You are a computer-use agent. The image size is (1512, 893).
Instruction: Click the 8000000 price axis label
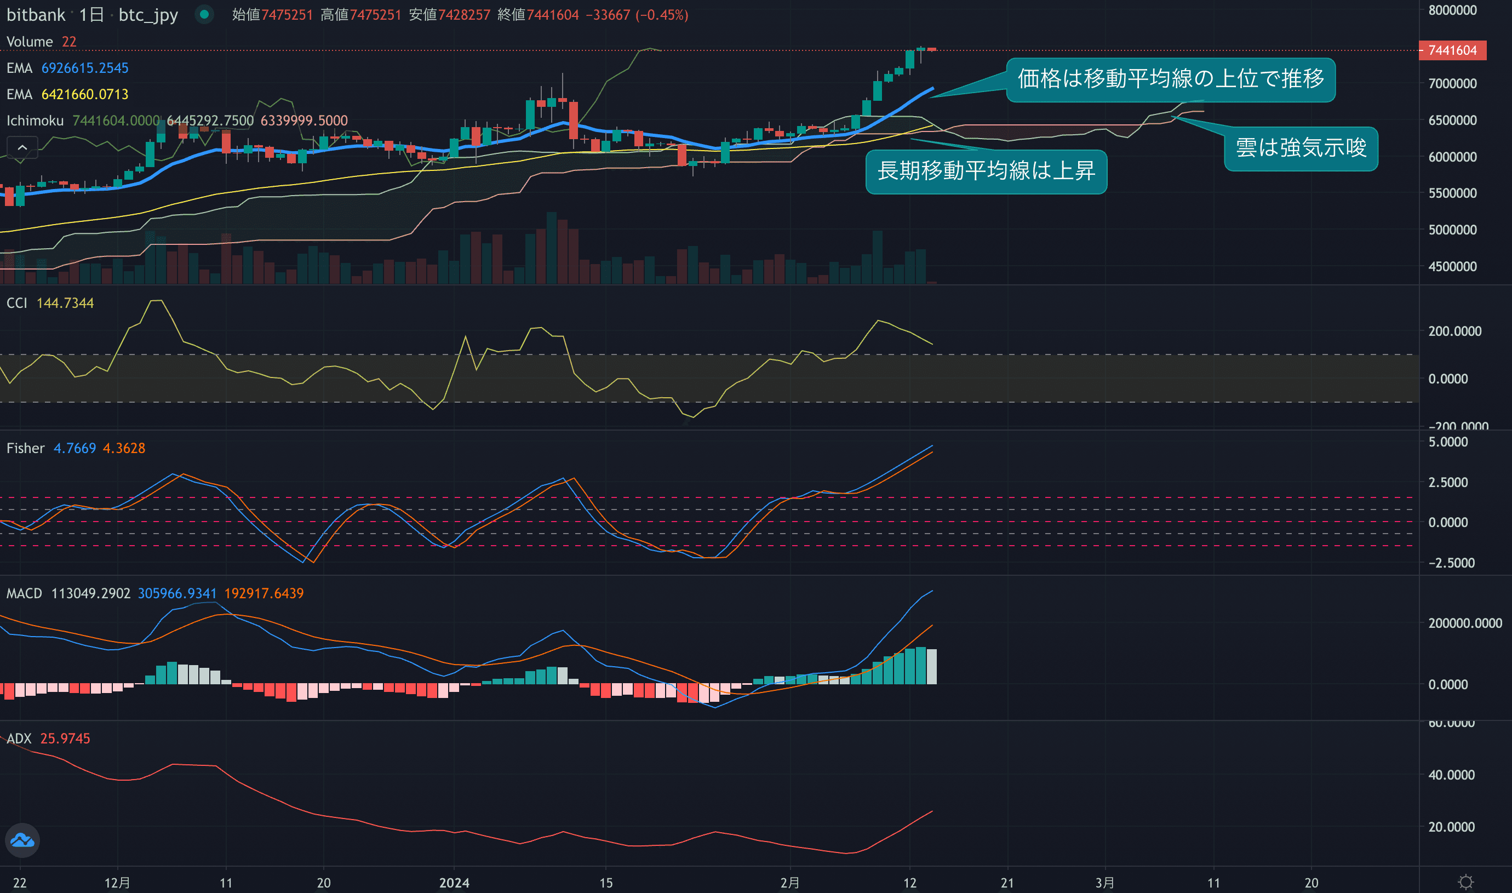pos(1452,10)
